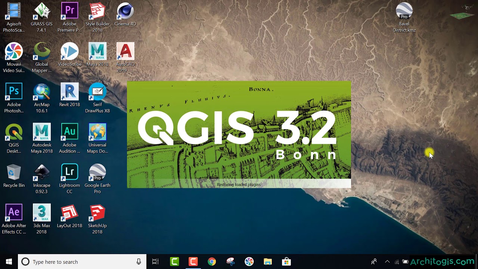Screen dimensions: 478x269
Task: Select the Global Mapper desktop icon
Action: [41, 58]
